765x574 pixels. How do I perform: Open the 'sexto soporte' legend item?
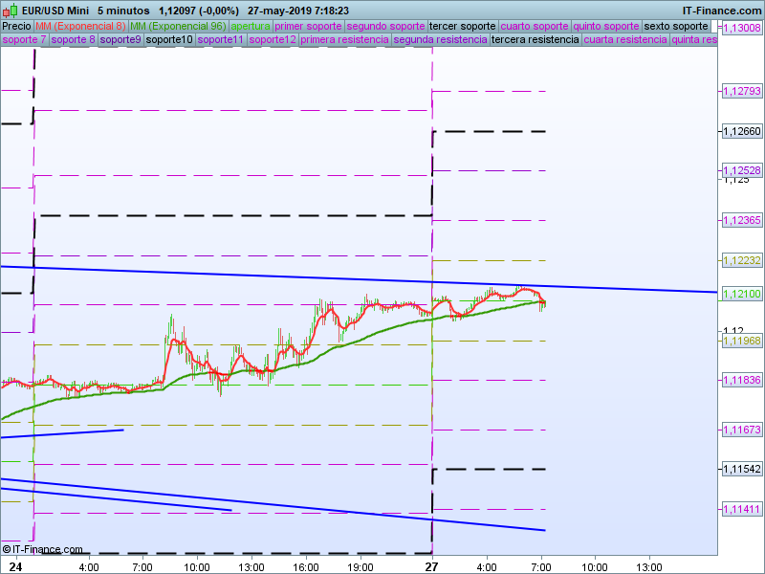(678, 26)
